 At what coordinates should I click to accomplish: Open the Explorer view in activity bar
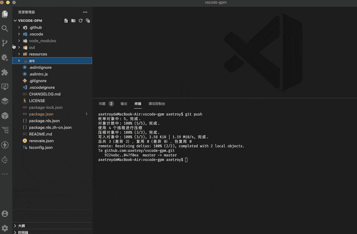pos(5,14)
